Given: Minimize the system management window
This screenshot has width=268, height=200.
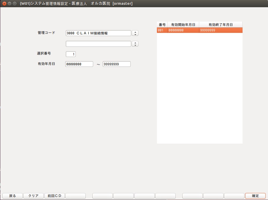Looking at the screenshot, I should tap(10, 3).
